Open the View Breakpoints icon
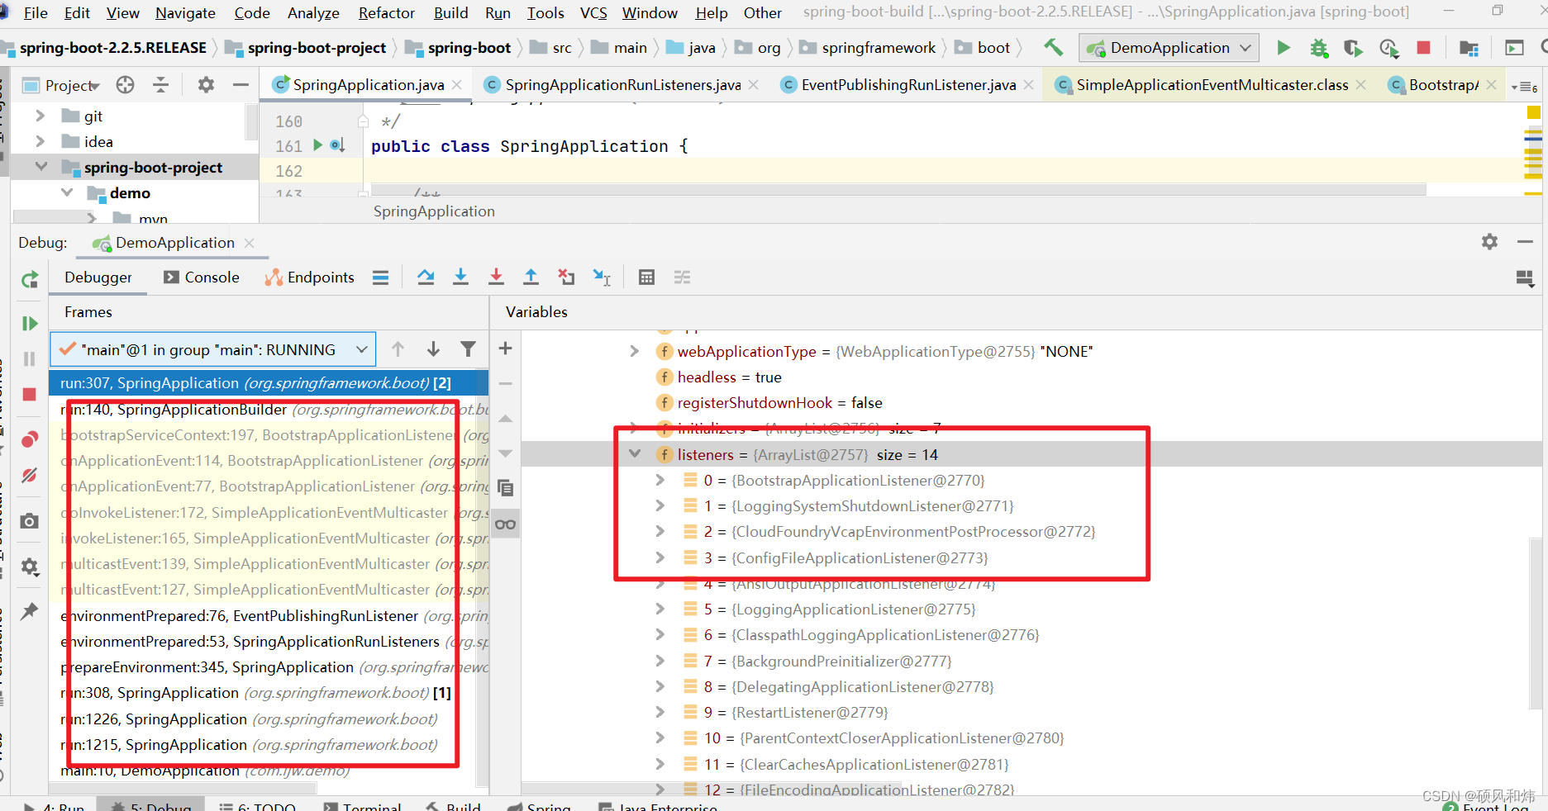This screenshot has width=1548, height=811. coord(30,439)
